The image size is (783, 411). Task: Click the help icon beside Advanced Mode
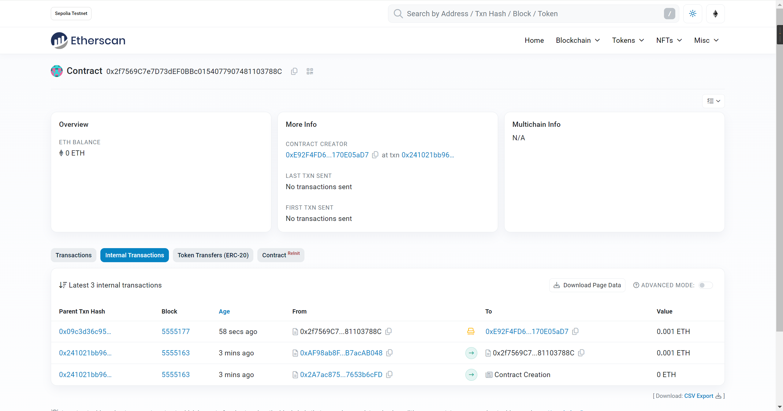pyautogui.click(x=636, y=285)
